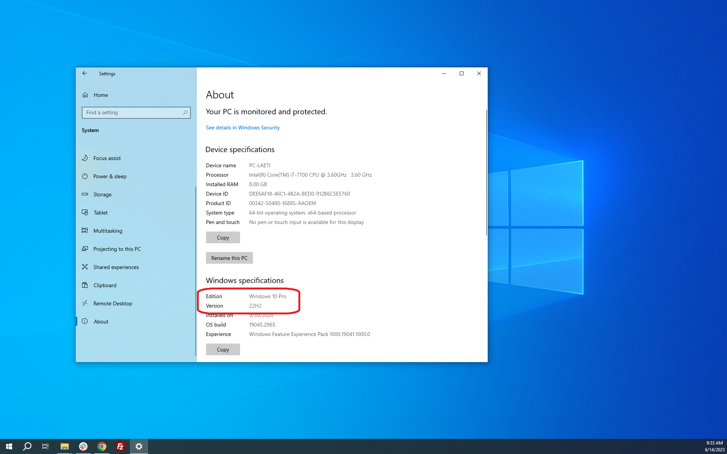Image resolution: width=727 pixels, height=454 pixels.
Task: Open See details in Windows Security
Action: [243, 127]
